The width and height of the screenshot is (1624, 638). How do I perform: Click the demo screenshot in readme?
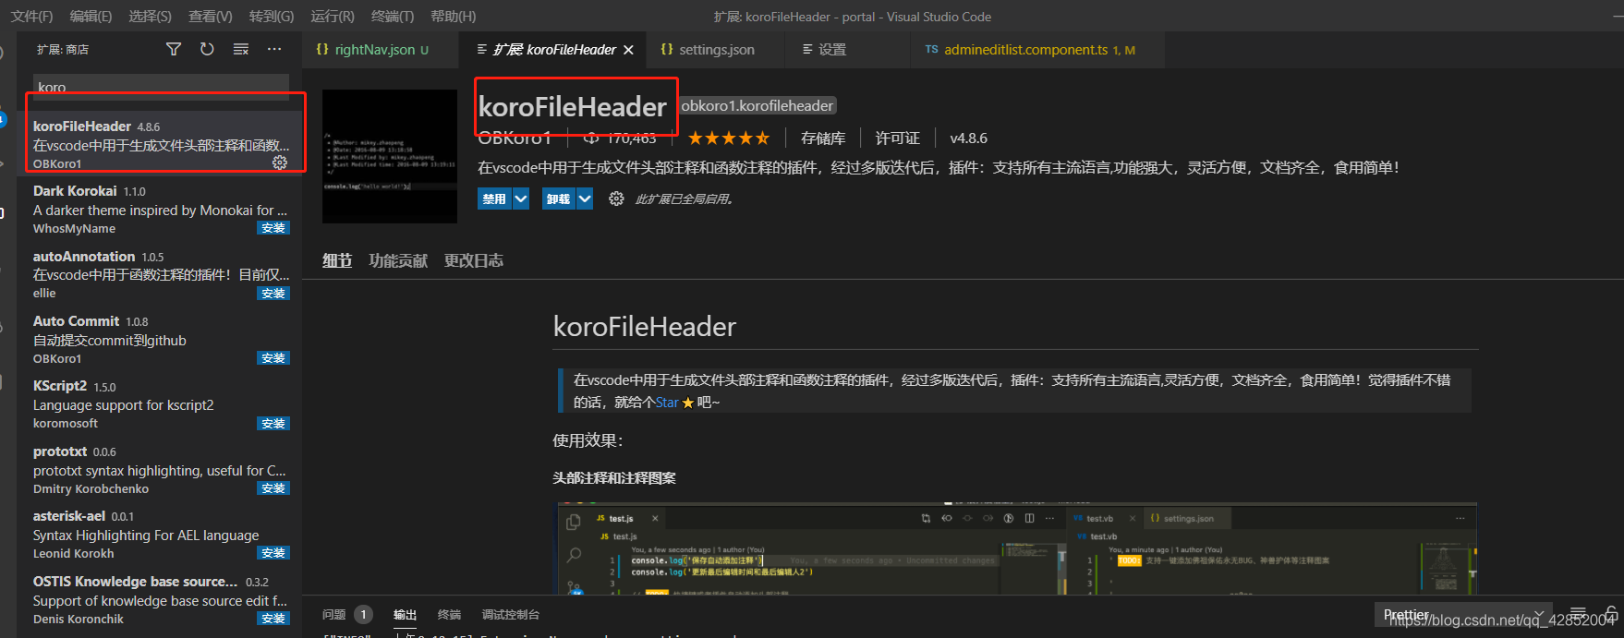[x=1016, y=548]
